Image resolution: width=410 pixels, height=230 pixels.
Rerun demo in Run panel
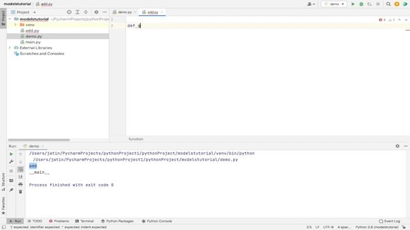pyautogui.click(x=12, y=154)
